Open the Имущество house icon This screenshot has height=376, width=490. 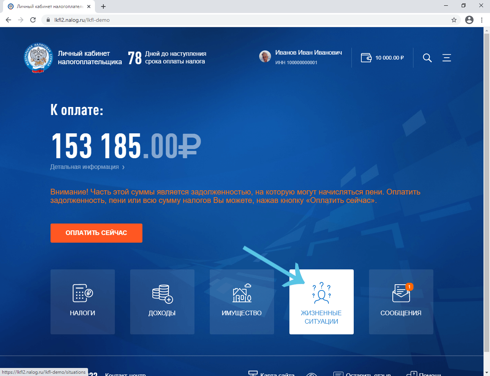click(242, 293)
